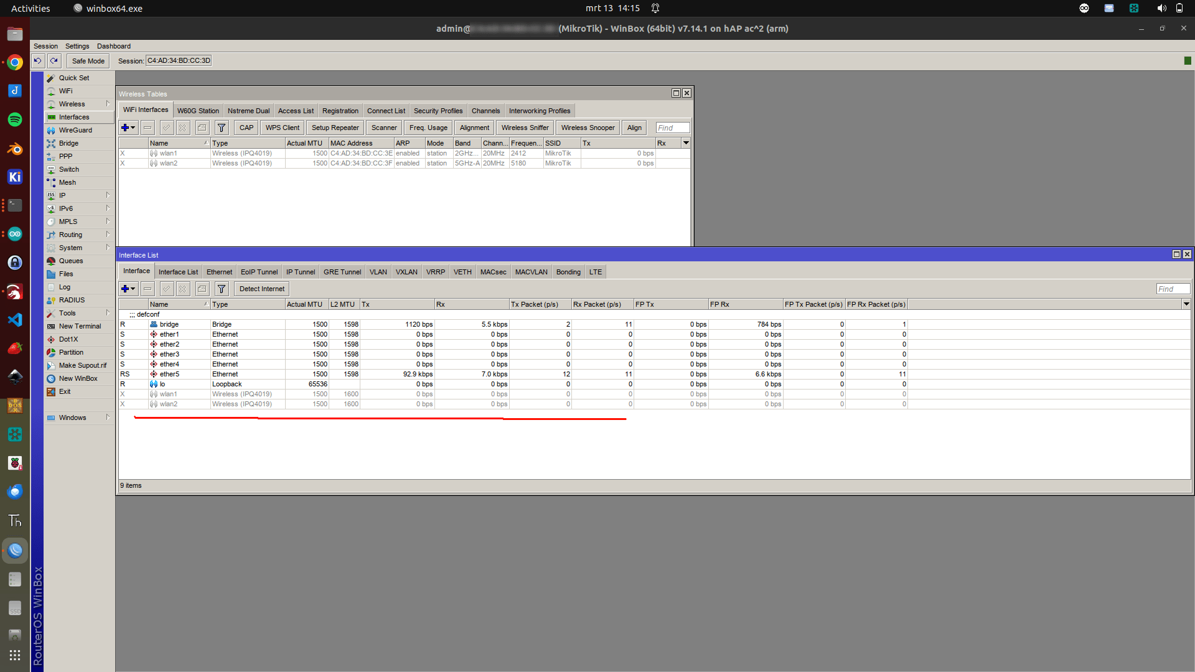Image resolution: width=1195 pixels, height=672 pixels.
Task: Open RADIUS settings
Action: (x=79, y=300)
